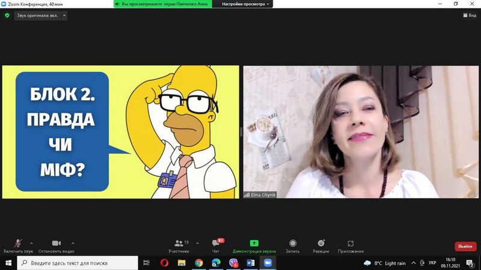Leave the meeting with Выйти button
The height and width of the screenshot is (270, 481).
(465, 246)
